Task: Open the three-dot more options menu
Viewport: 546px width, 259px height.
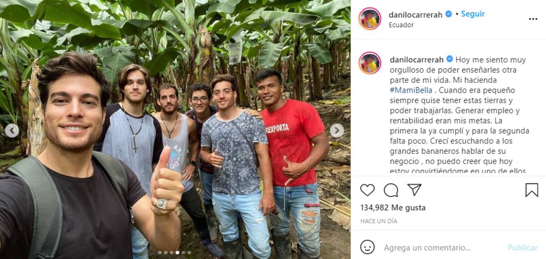Action: 533,19
